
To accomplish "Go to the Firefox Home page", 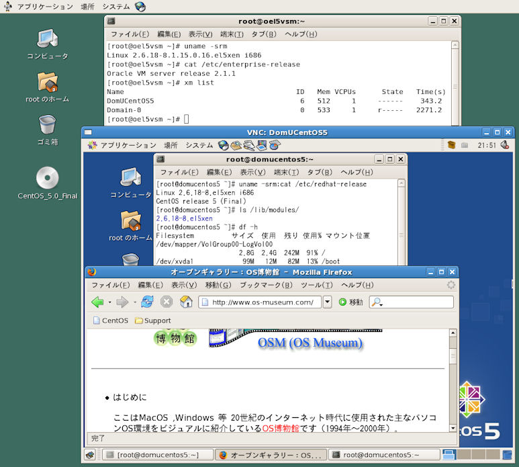I will pos(186,302).
